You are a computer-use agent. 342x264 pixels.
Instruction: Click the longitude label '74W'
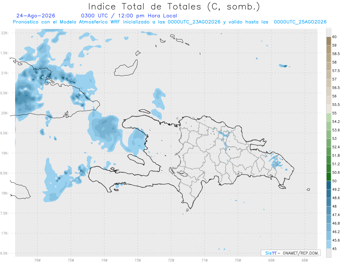[x=104, y=260]
